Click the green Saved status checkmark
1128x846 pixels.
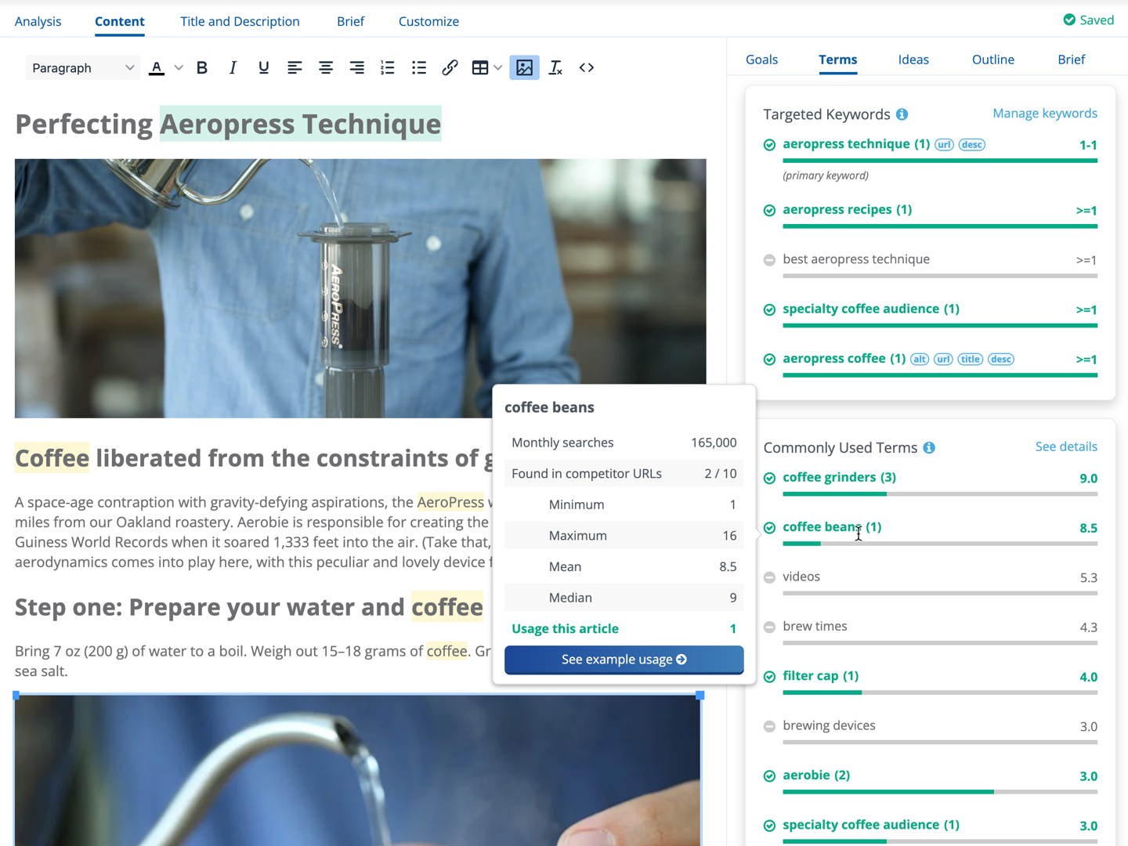(1069, 20)
